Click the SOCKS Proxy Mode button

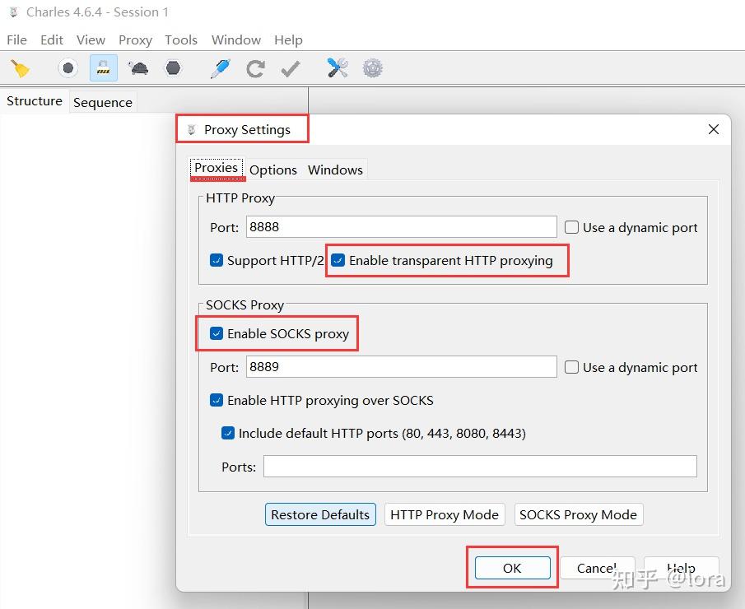[x=578, y=514]
